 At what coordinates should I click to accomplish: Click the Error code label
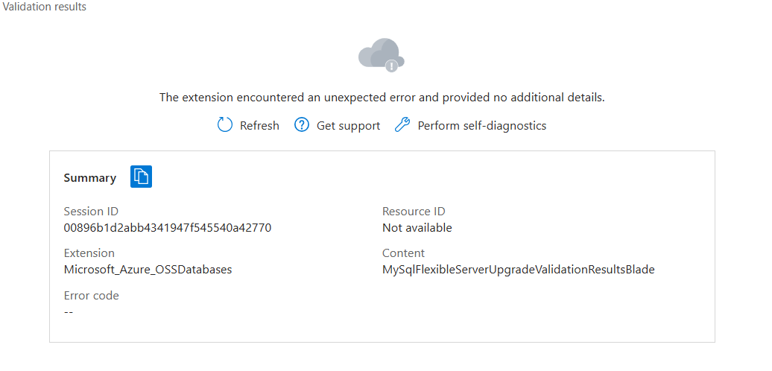pos(91,296)
